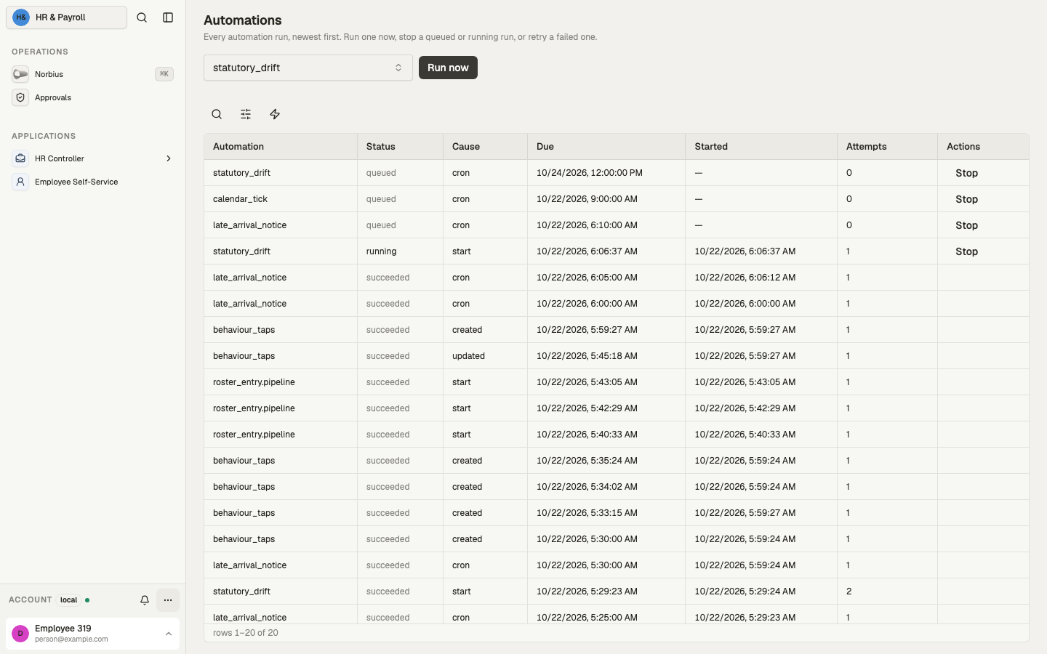1047x654 pixels.
Task: Open the sidebar search icon
Action: (x=142, y=17)
